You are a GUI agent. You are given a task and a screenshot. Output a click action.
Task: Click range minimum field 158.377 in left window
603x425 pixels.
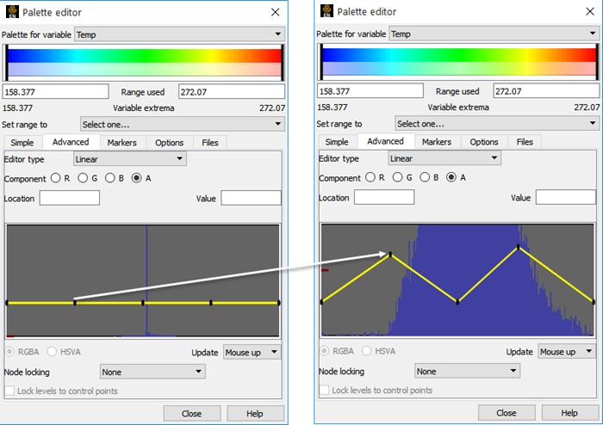point(56,92)
